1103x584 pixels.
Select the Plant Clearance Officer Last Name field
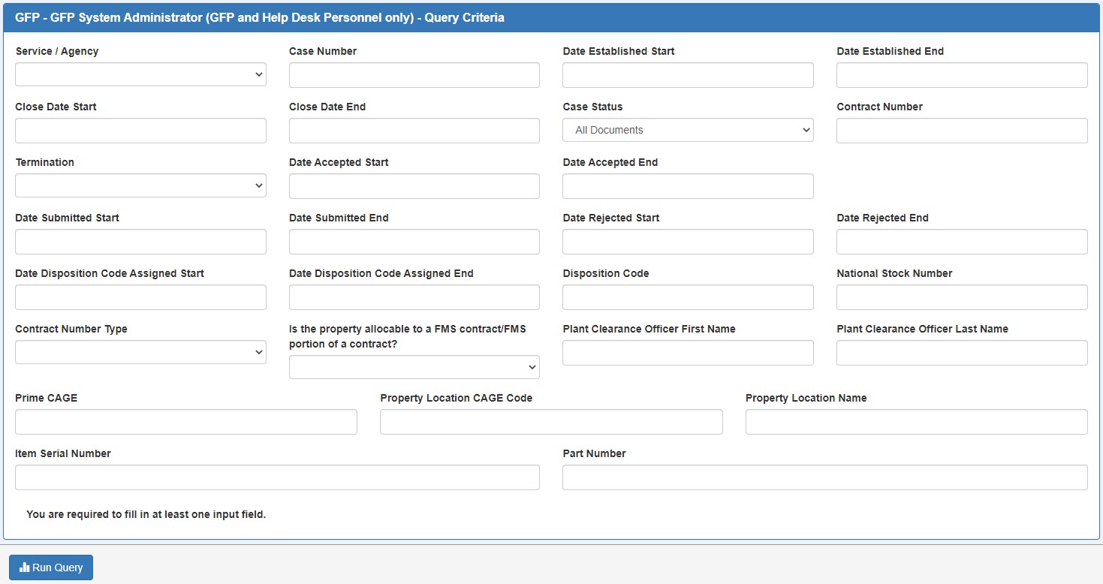[x=961, y=352]
